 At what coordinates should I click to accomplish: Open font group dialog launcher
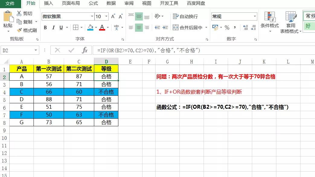tap(123, 40)
